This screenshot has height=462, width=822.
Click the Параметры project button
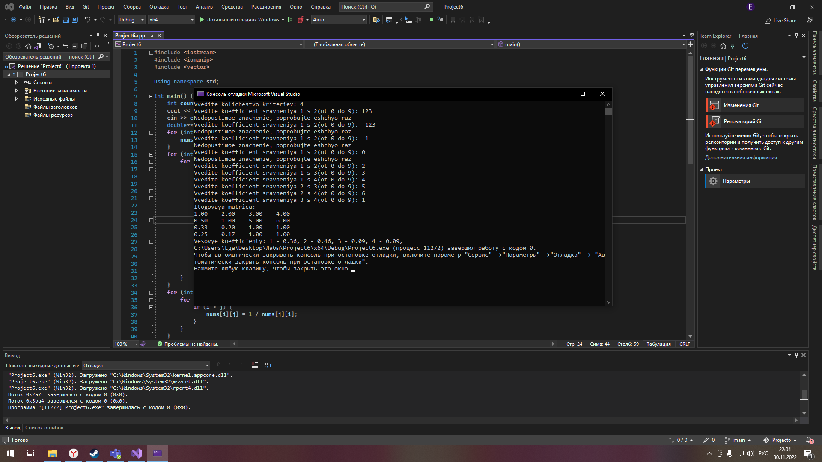pyautogui.click(x=755, y=181)
